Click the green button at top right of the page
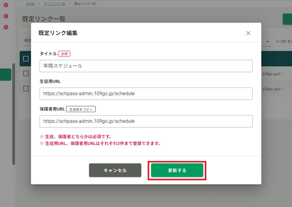Screen dimensions: 292x207 tap(287, 19)
